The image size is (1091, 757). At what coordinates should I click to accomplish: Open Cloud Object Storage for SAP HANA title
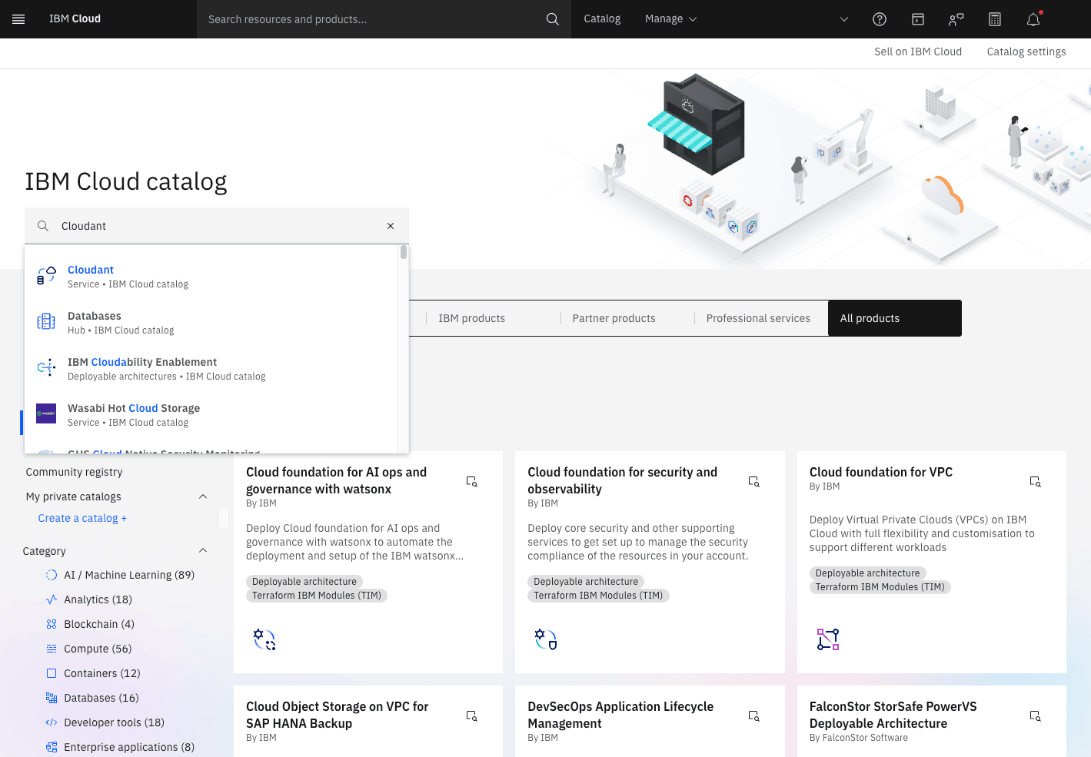click(x=338, y=715)
